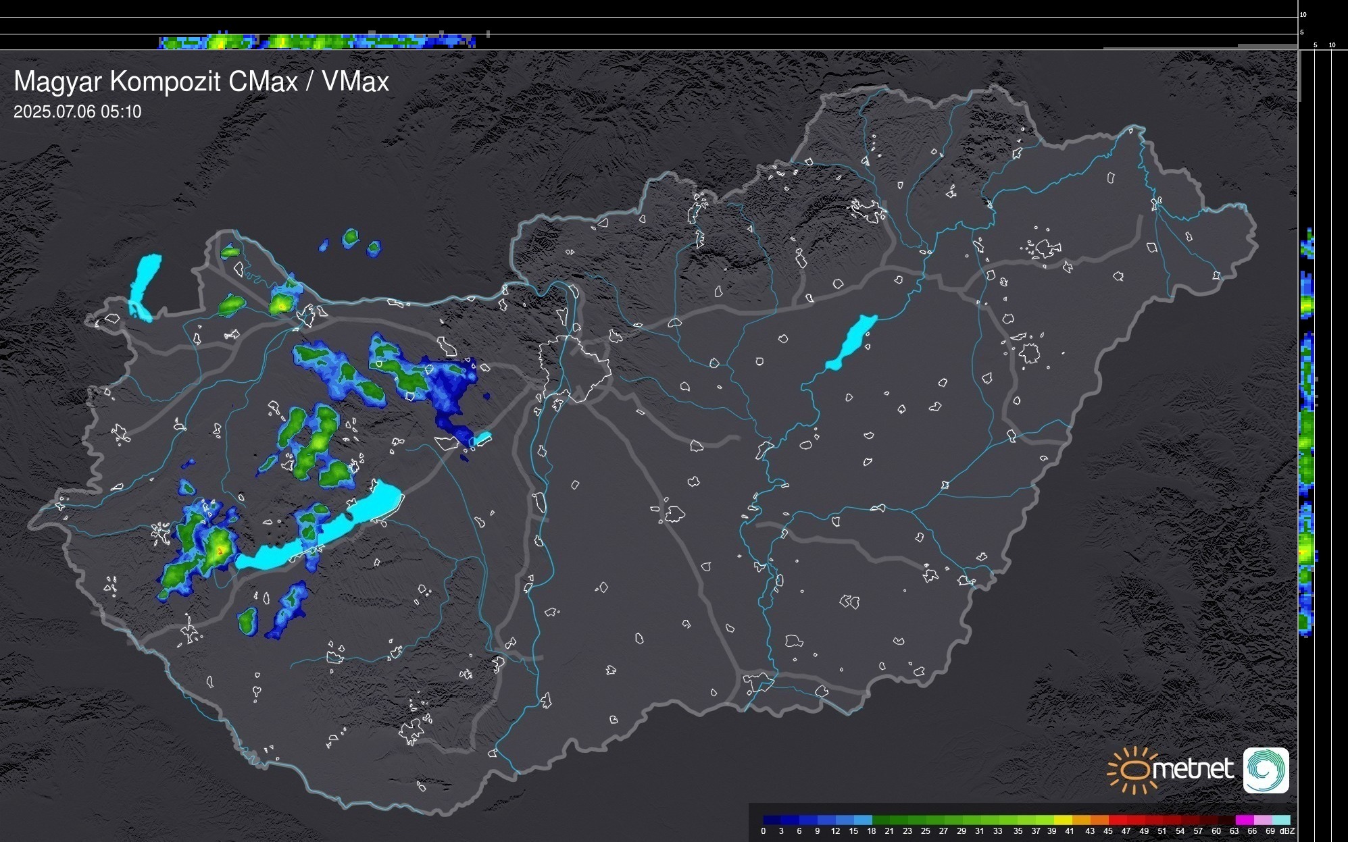This screenshot has height=842, width=1348.
Task: Click the red storm core west of Balaton
Action: [x=219, y=551]
